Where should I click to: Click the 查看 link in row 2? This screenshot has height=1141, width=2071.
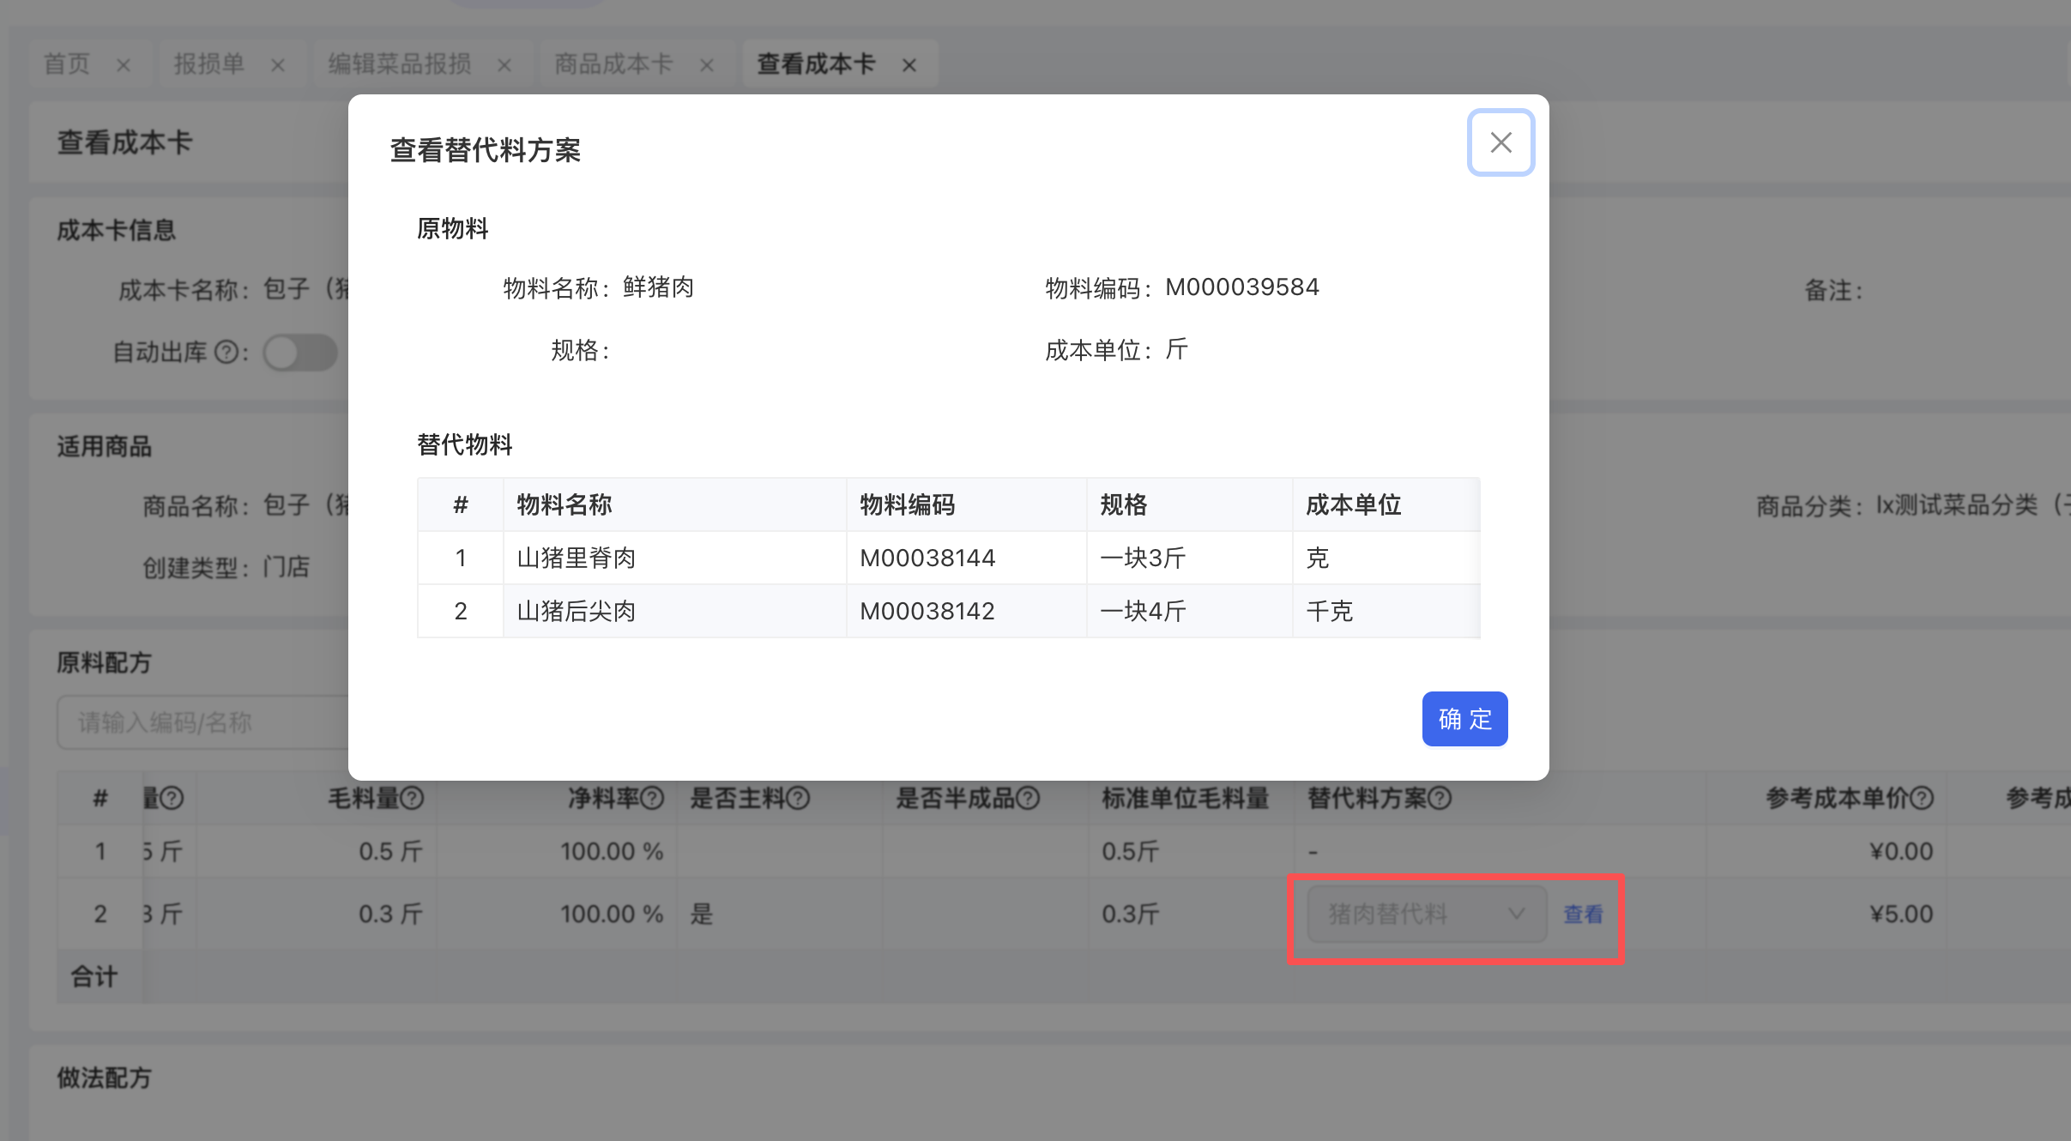point(1583,915)
